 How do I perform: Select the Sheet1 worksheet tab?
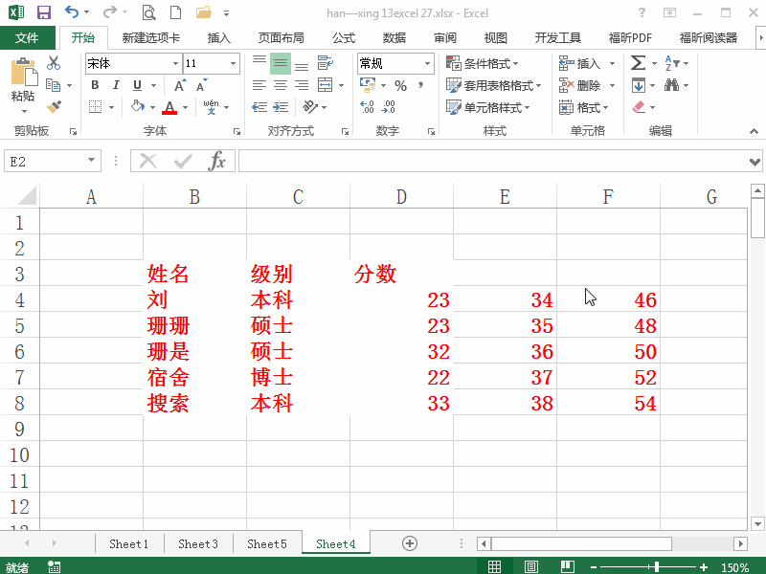[128, 543]
